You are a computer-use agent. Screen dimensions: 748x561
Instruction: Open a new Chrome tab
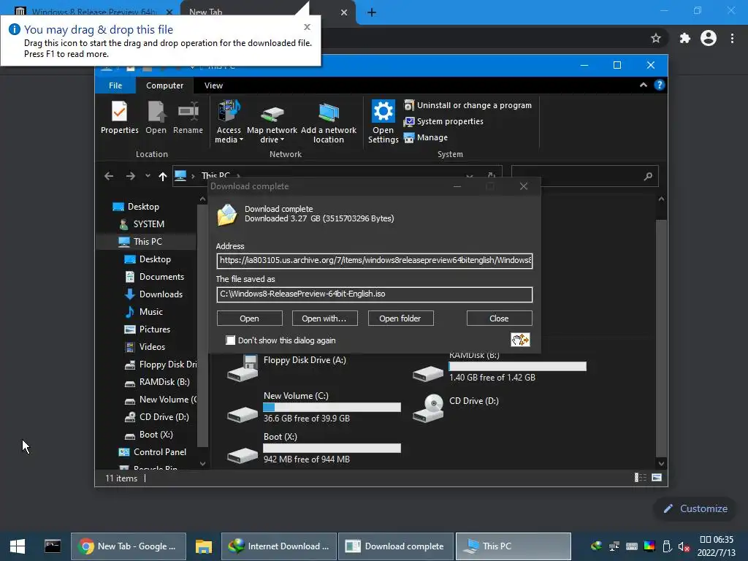(x=372, y=13)
